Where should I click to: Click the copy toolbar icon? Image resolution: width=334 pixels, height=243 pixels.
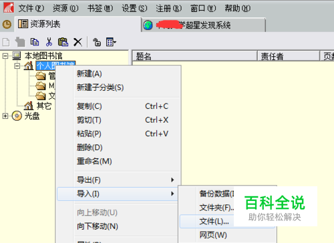point(35,42)
